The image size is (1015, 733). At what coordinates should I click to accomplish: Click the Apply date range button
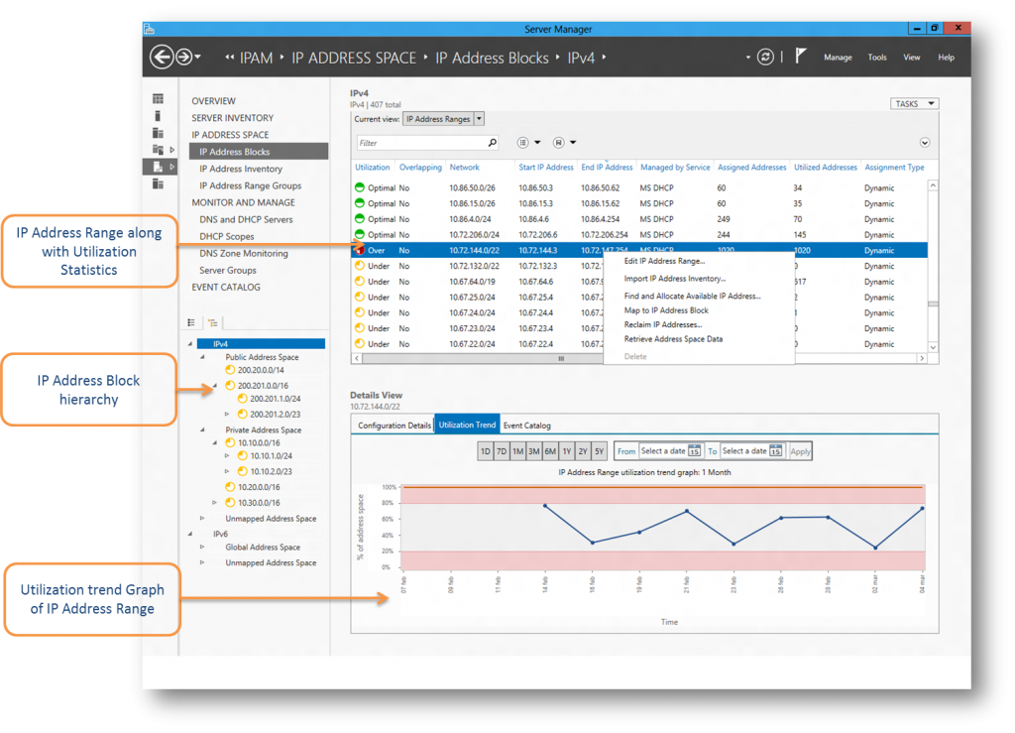point(800,451)
